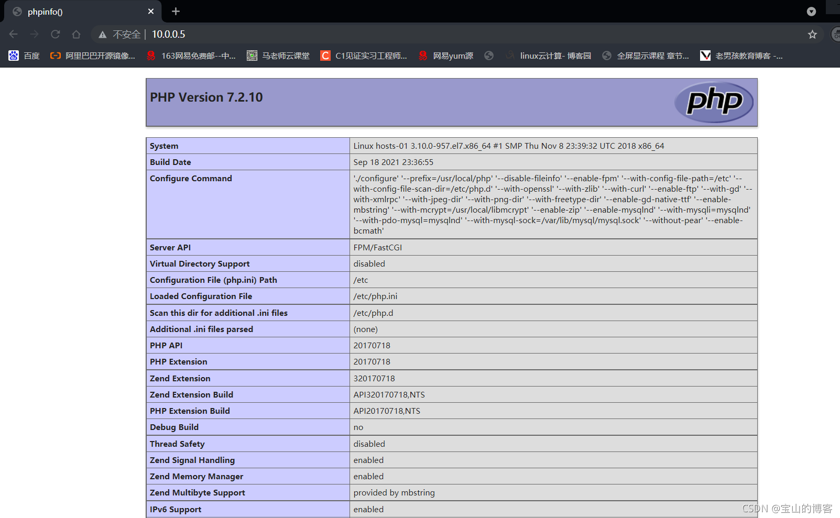
Task: Click the Server API label
Action: coord(170,248)
